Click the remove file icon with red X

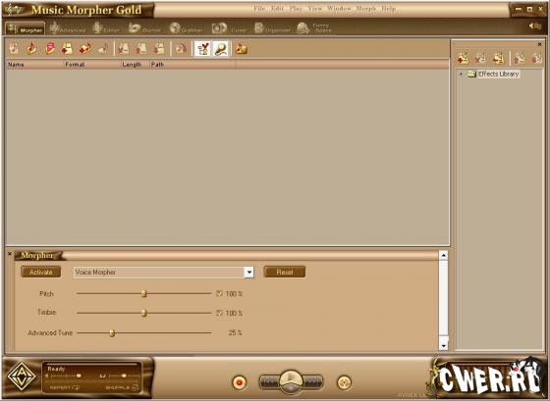point(123,49)
